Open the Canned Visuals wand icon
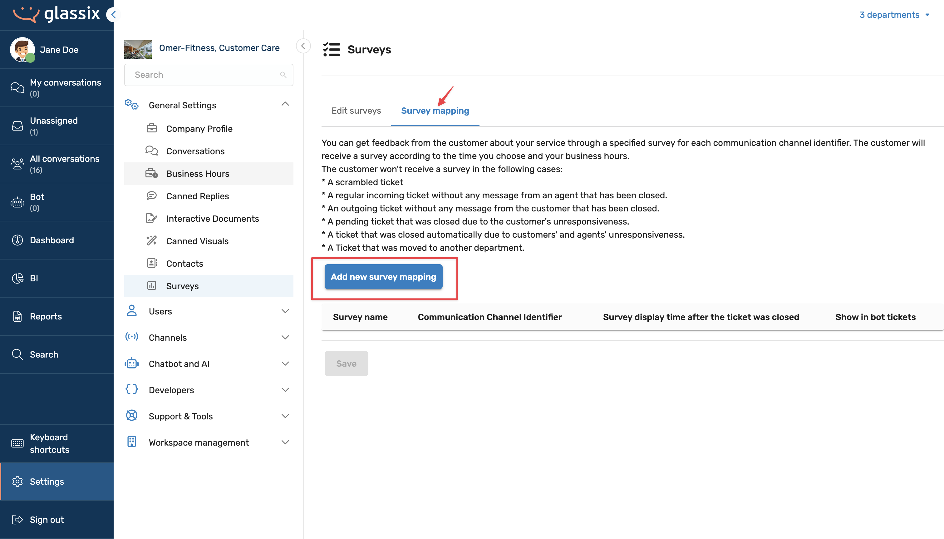 [x=151, y=241]
